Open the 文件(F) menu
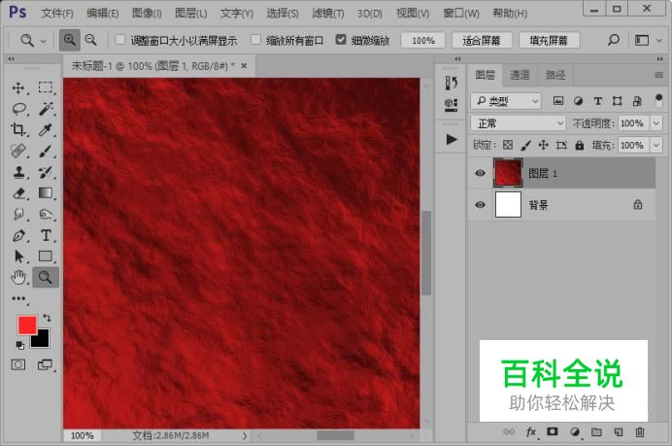This screenshot has width=672, height=446. point(57,14)
